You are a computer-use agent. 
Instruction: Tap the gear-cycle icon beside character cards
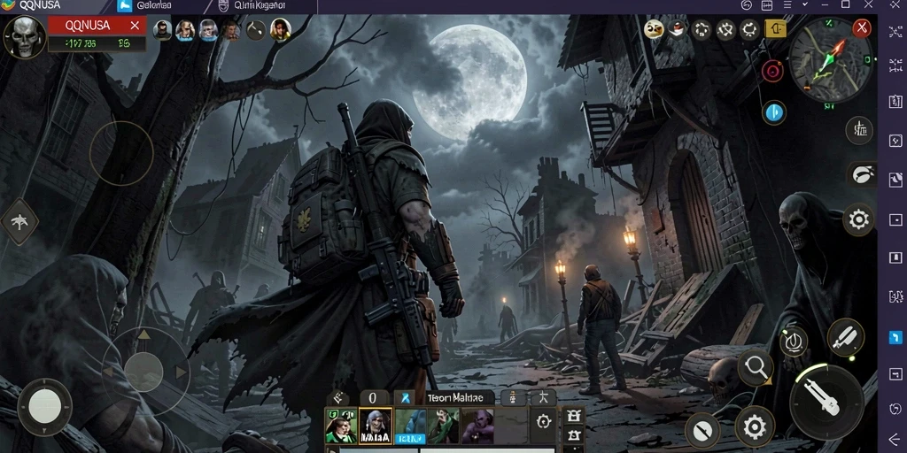(x=543, y=422)
